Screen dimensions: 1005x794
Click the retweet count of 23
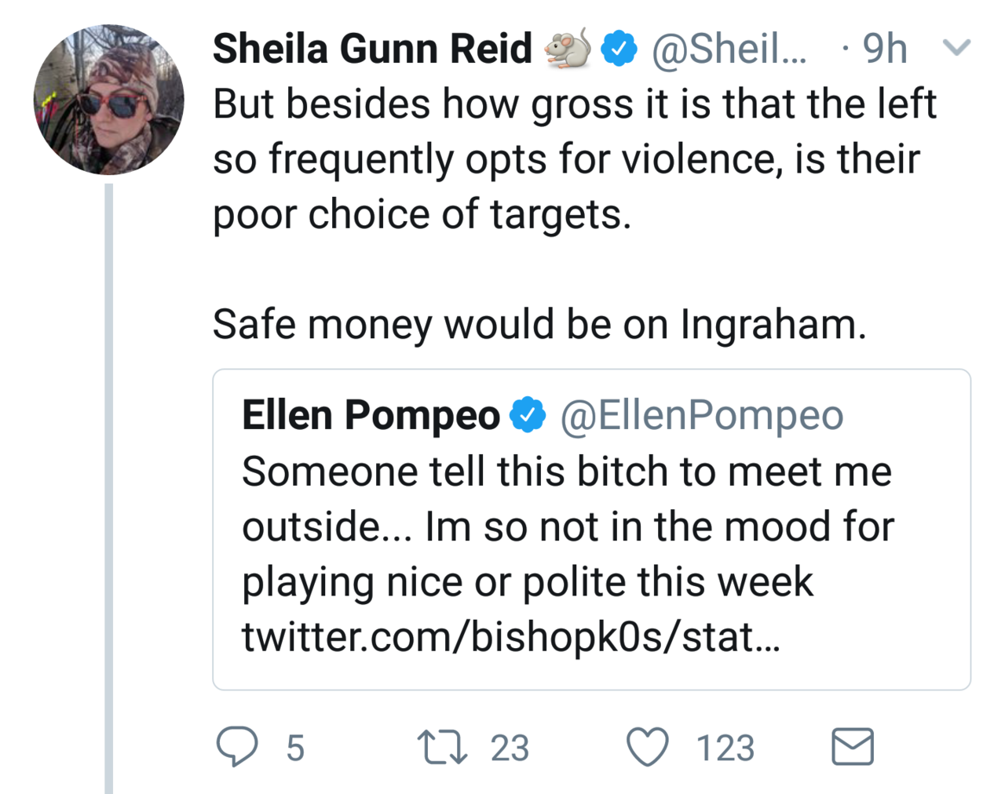point(510,748)
